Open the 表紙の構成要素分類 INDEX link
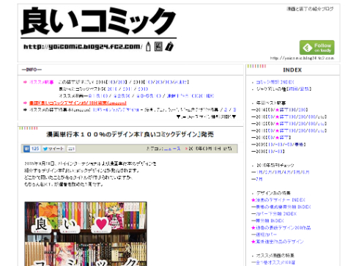The image size is (359, 266). (283, 207)
